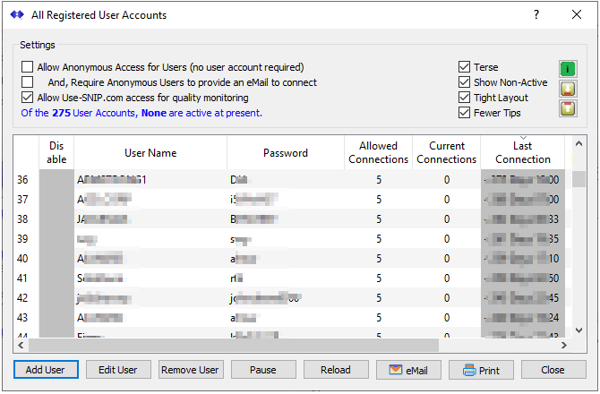Click the horizontal scrollbar right arrow

(564, 345)
